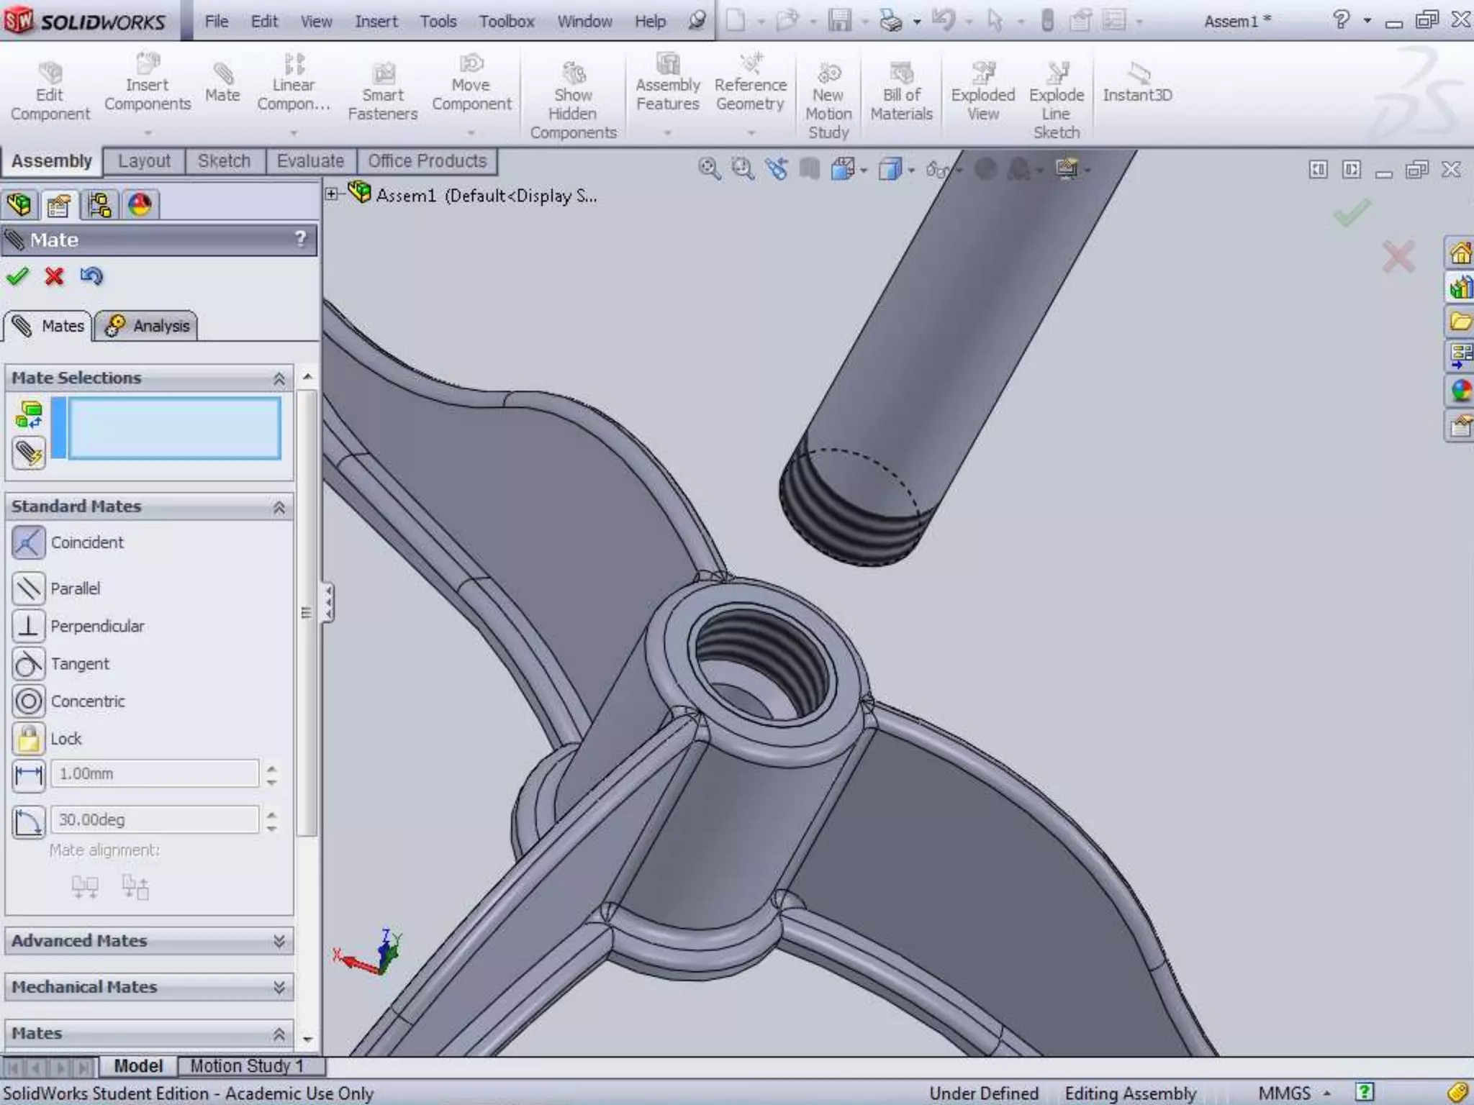Enable the Concentric mate type
The width and height of the screenshot is (1474, 1105).
pos(29,701)
